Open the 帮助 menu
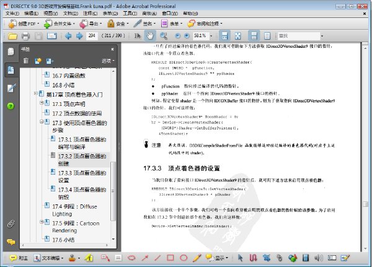372x267 pixels. pyautogui.click(x=190, y=14)
